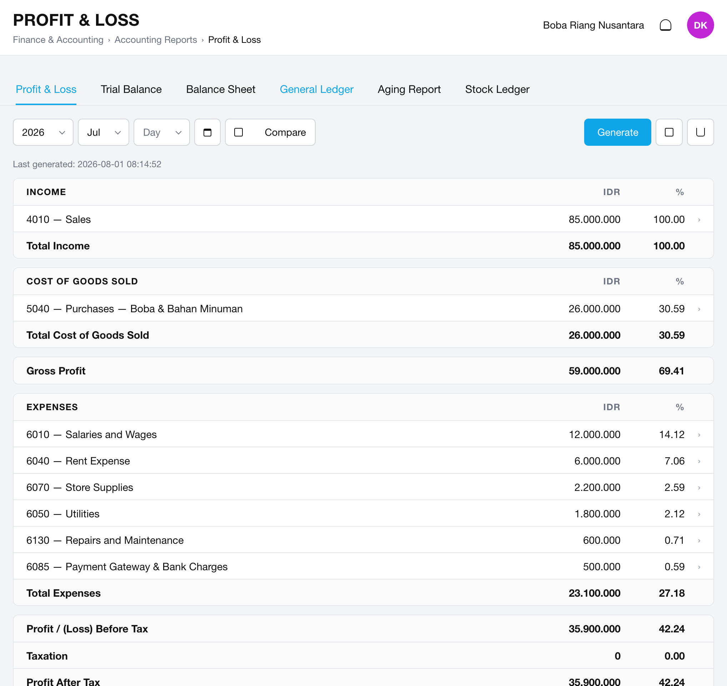727x686 pixels.
Task: Click the Generate button
Action: [617, 132]
